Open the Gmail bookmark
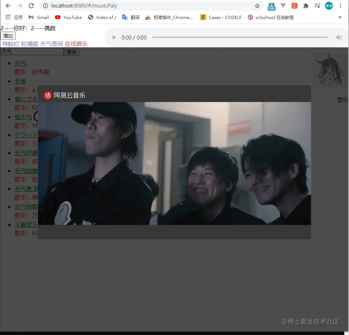 [x=39, y=17]
